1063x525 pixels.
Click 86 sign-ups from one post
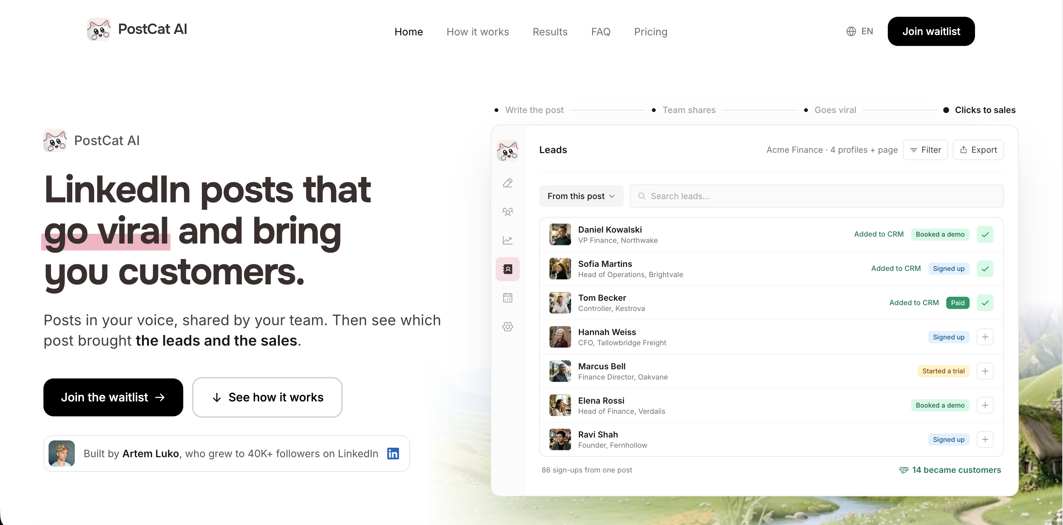coord(586,470)
